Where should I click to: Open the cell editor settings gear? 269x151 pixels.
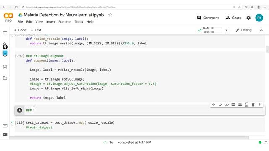click(240, 104)
